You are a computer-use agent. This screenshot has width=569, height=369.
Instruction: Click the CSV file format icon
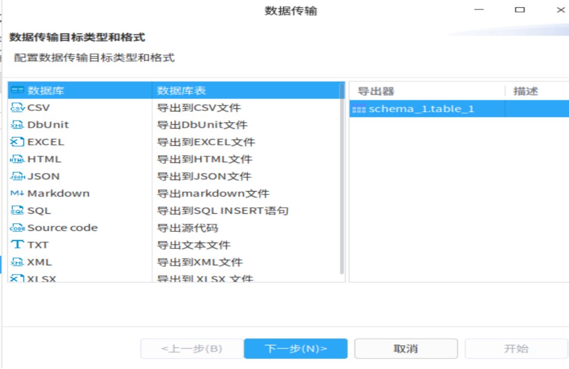click(18, 108)
